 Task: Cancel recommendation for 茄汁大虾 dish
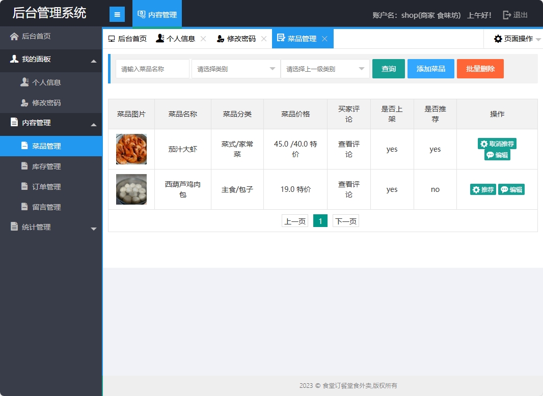(x=497, y=144)
